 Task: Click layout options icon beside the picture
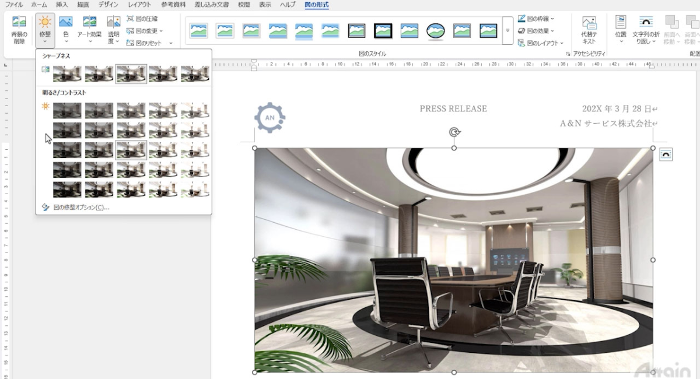[x=666, y=154]
